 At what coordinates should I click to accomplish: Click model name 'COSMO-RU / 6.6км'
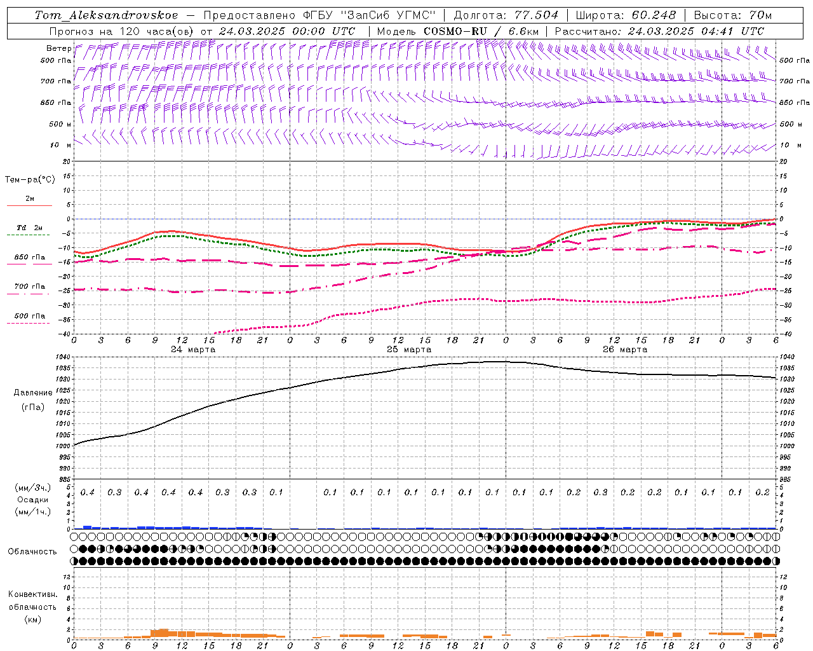tap(481, 31)
